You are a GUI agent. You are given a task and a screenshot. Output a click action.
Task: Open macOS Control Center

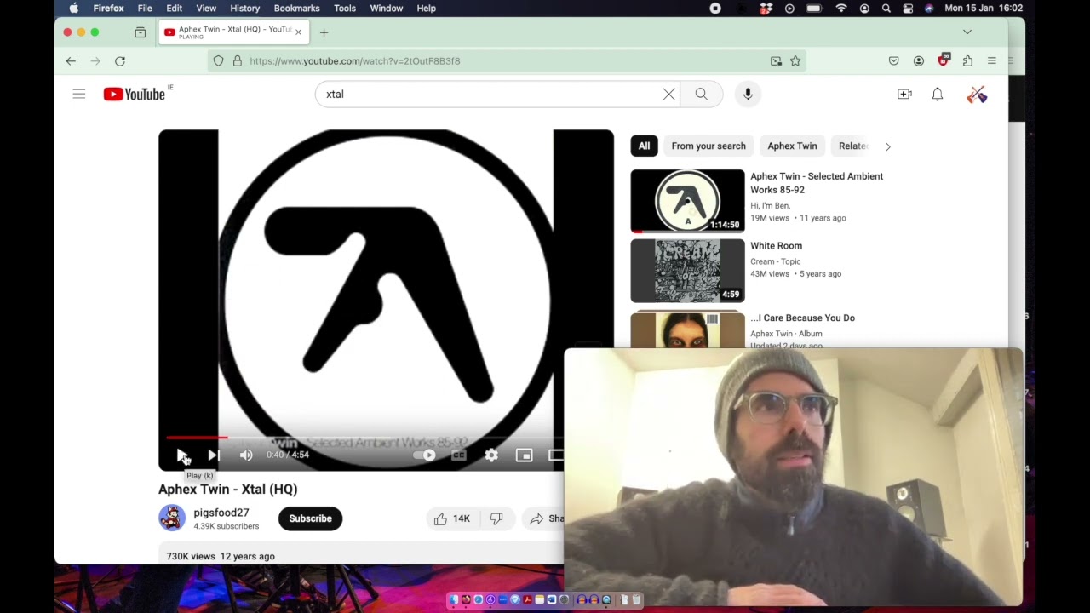(x=908, y=8)
